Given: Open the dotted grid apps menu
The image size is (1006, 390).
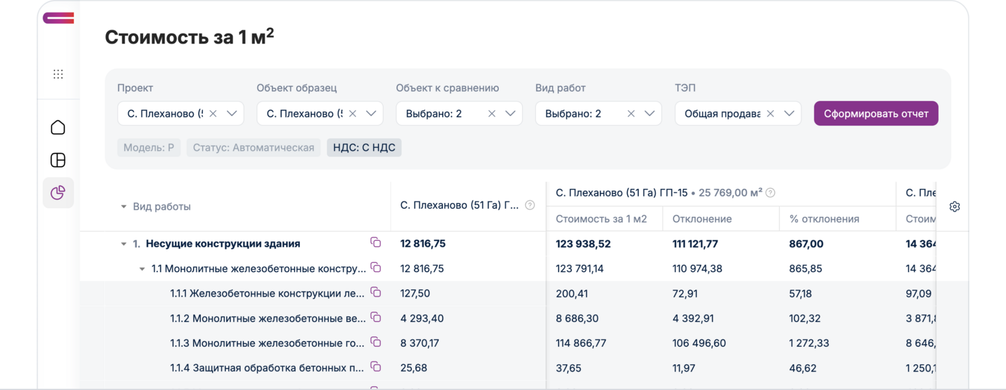Looking at the screenshot, I should (x=58, y=74).
